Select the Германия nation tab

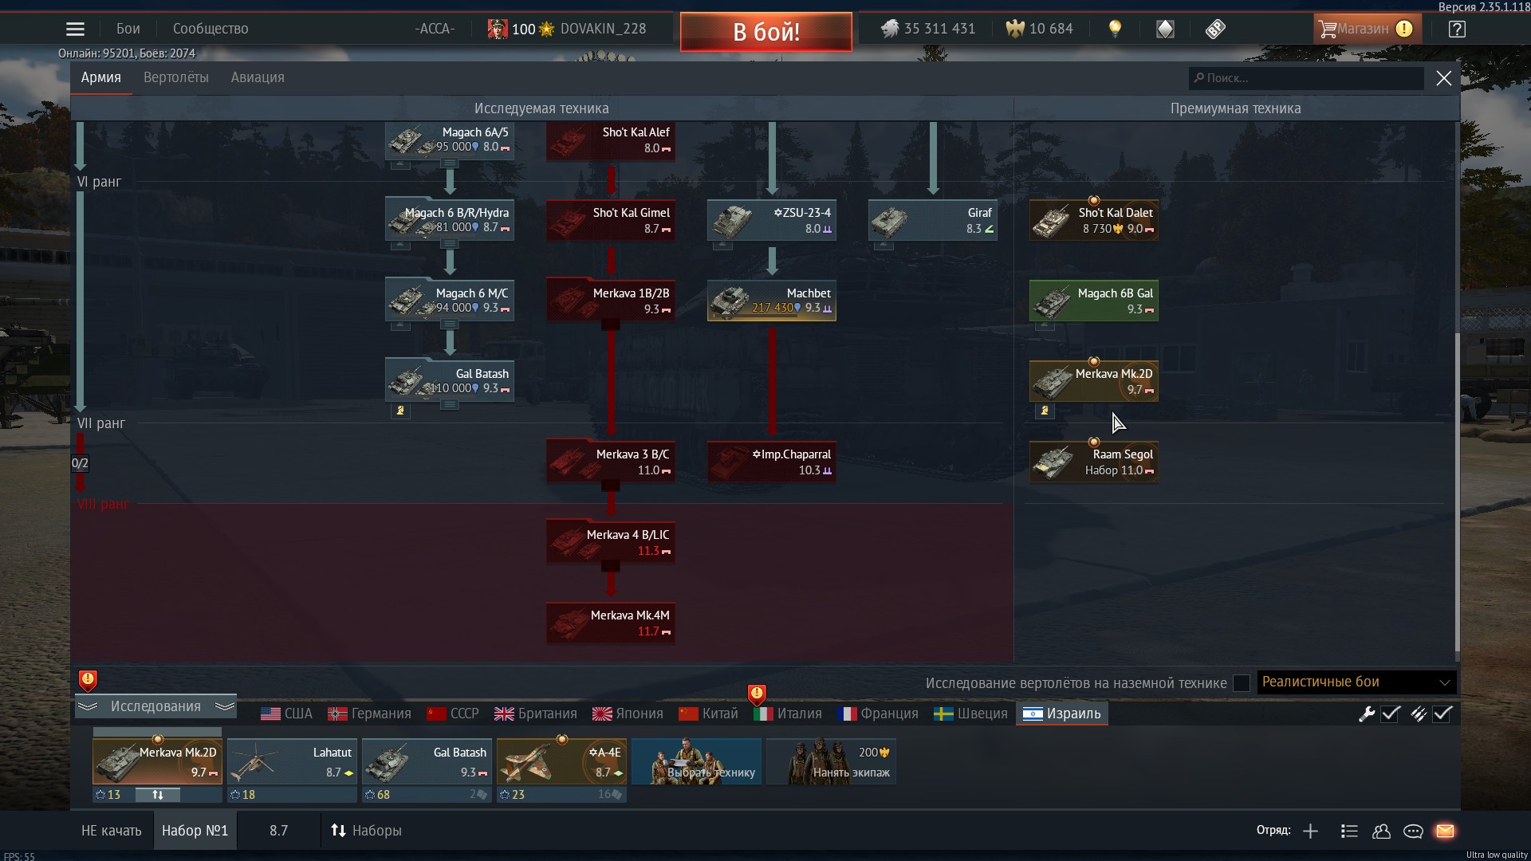(x=370, y=714)
